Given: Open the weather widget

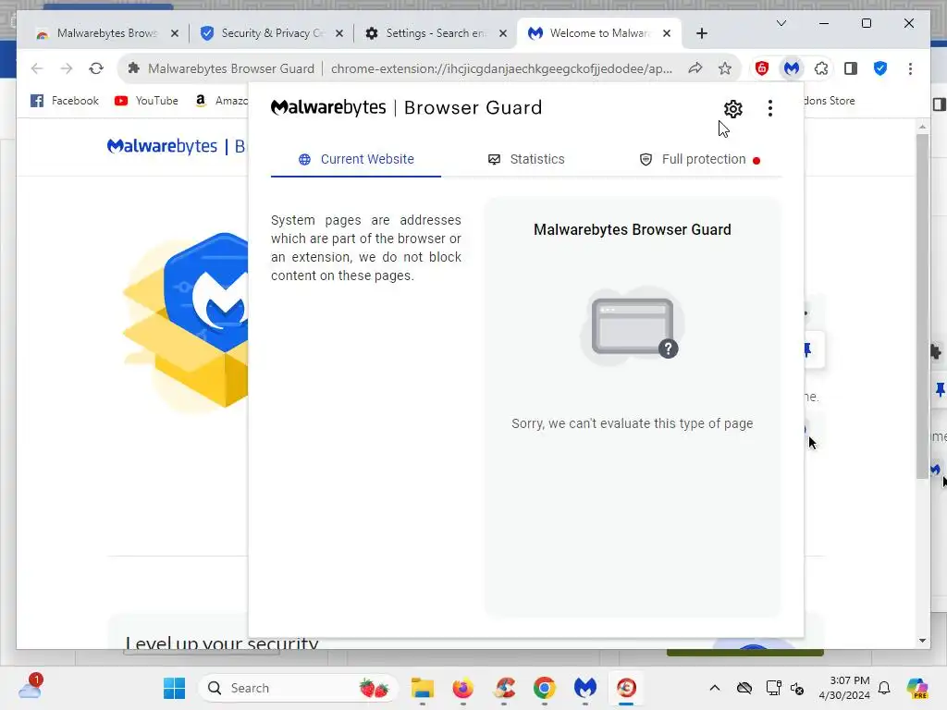Looking at the screenshot, I should [30, 687].
